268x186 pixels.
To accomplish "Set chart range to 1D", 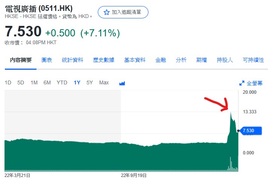I will (8, 82).
